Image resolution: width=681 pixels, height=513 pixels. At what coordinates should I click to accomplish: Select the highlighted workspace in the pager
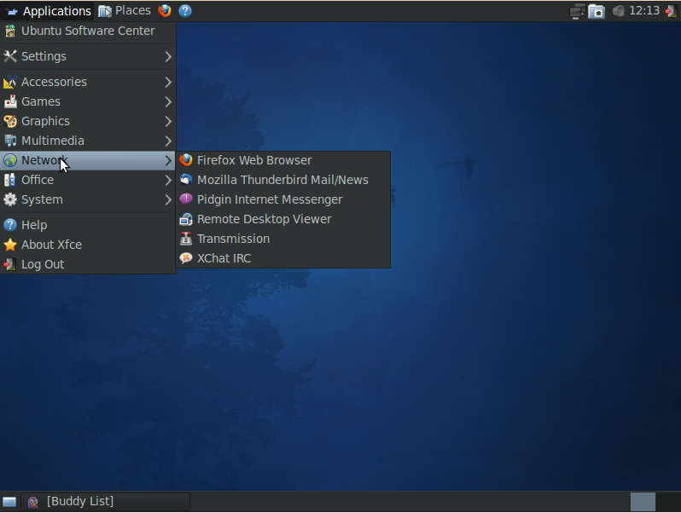click(643, 502)
